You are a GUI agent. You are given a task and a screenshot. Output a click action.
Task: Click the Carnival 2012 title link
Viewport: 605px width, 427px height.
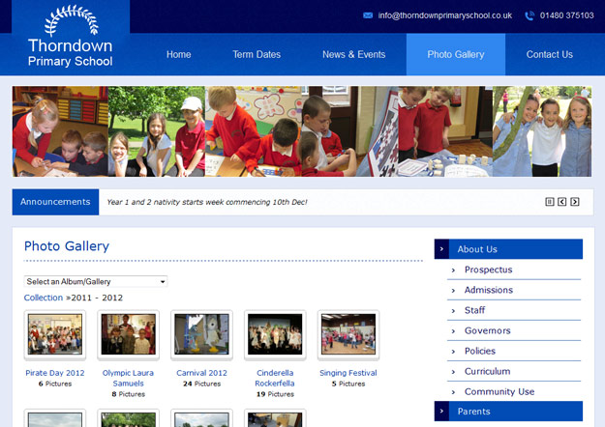201,373
